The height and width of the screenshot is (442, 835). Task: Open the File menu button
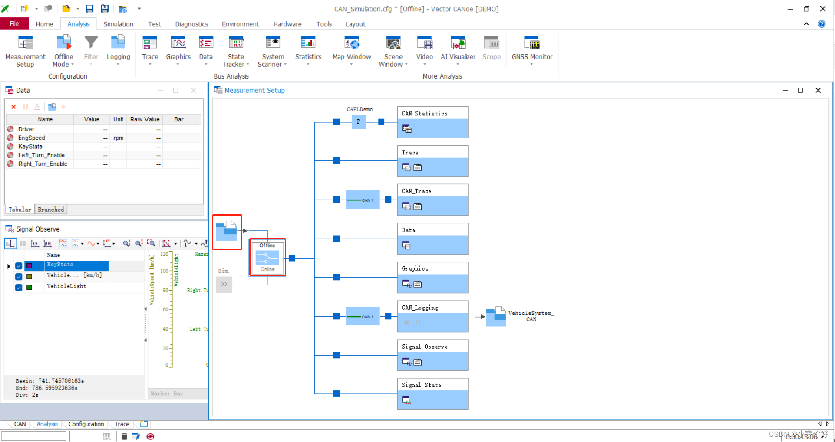14,24
